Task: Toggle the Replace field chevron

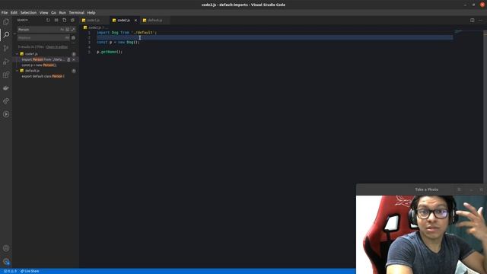Action: pyautogui.click(x=14, y=33)
